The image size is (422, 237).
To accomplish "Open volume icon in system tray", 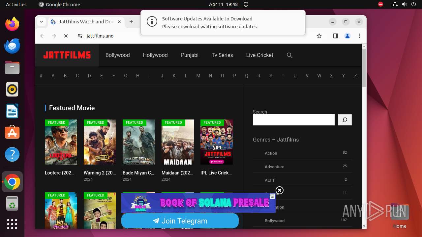I will (x=404, y=4).
